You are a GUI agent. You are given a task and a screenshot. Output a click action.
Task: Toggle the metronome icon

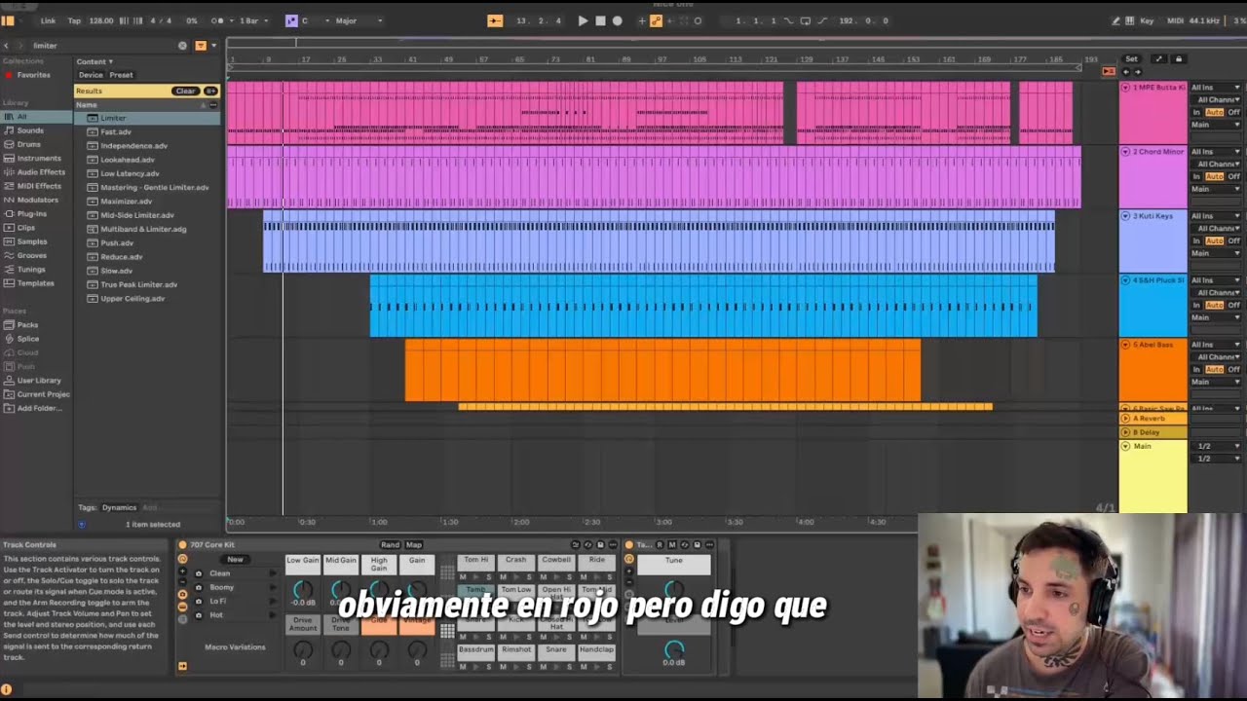pos(217,20)
